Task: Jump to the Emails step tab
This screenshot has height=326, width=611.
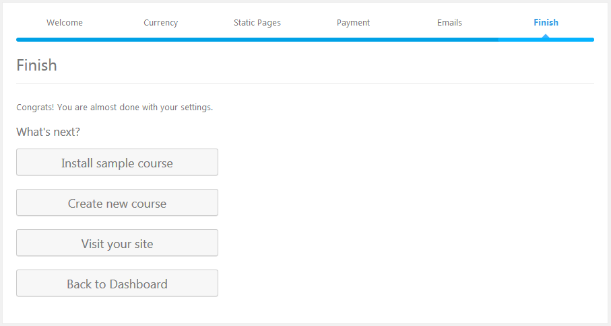Action: [x=449, y=23]
